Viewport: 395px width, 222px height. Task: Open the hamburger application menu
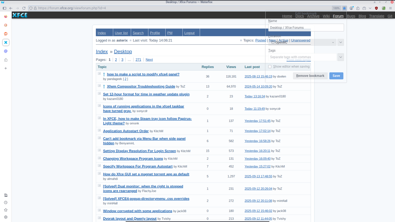390,8
